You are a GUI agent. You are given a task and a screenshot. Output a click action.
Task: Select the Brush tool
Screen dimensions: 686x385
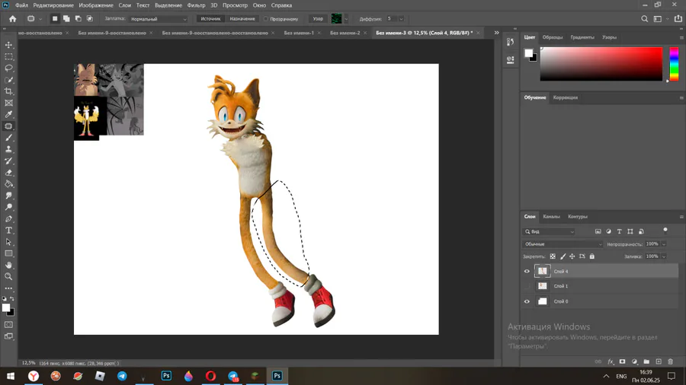(8, 138)
